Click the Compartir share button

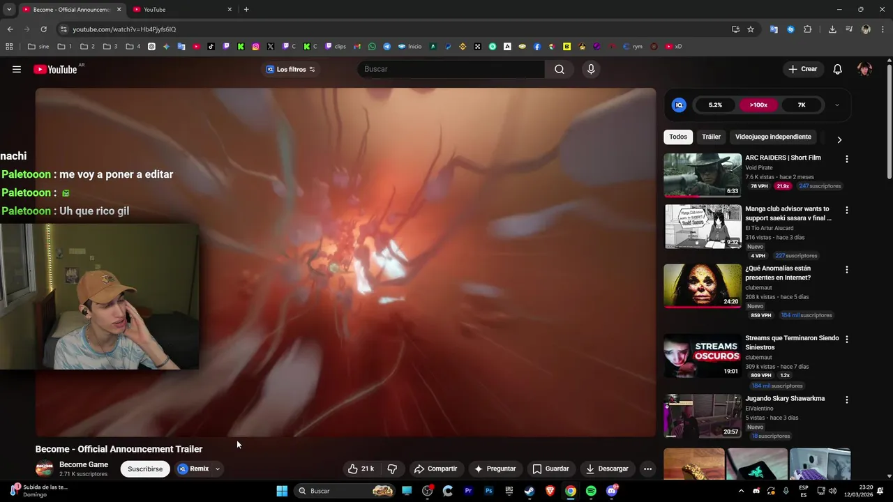pos(435,469)
